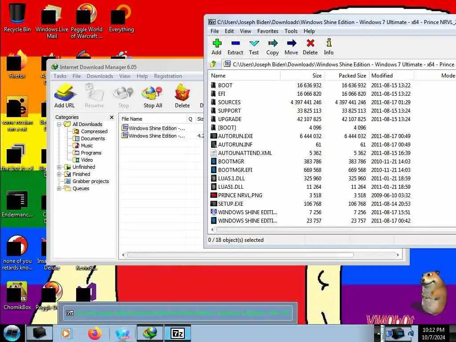Click Add URL in Internet Download Manager

click(x=65, y=96)
